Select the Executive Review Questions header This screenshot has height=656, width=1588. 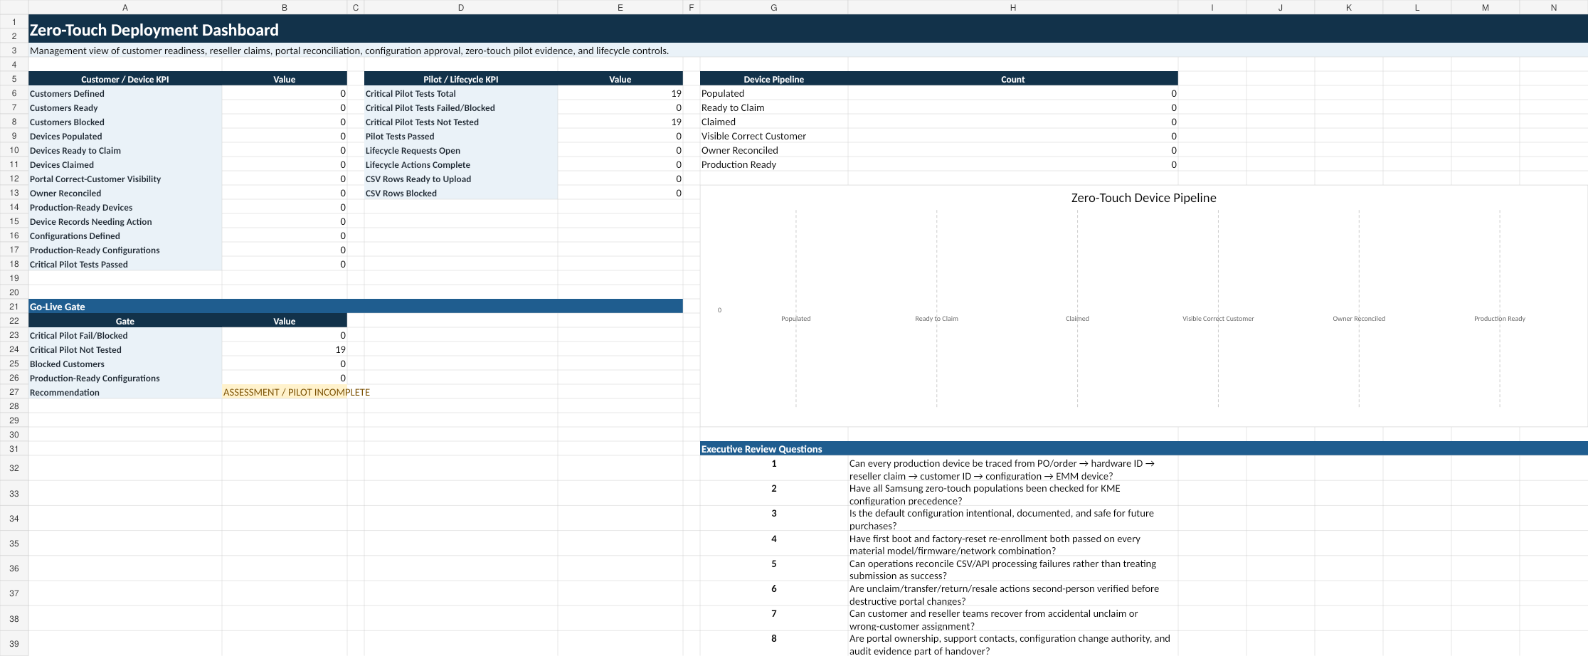click(761, 449)
